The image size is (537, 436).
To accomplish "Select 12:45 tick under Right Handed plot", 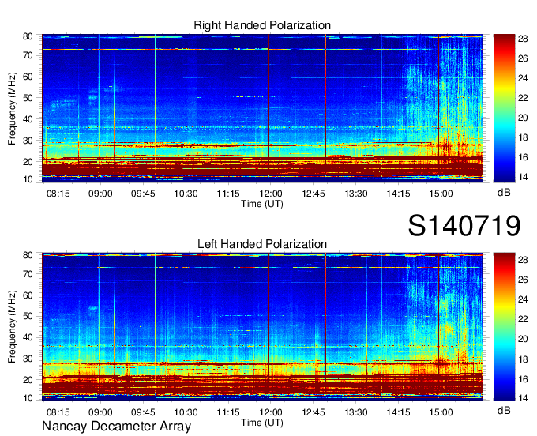I will coord(314,194).
